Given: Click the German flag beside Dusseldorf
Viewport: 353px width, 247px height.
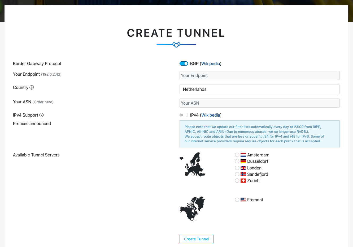Looking at the screenshot, I should click(x=243, y=161).
